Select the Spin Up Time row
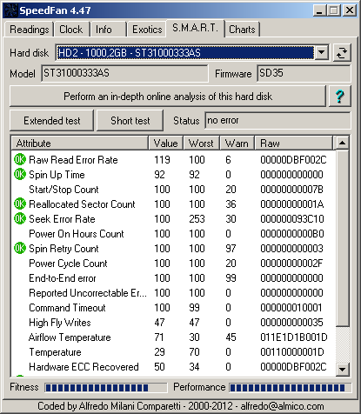Screen dimensions: 361x414 coord(173,175)
